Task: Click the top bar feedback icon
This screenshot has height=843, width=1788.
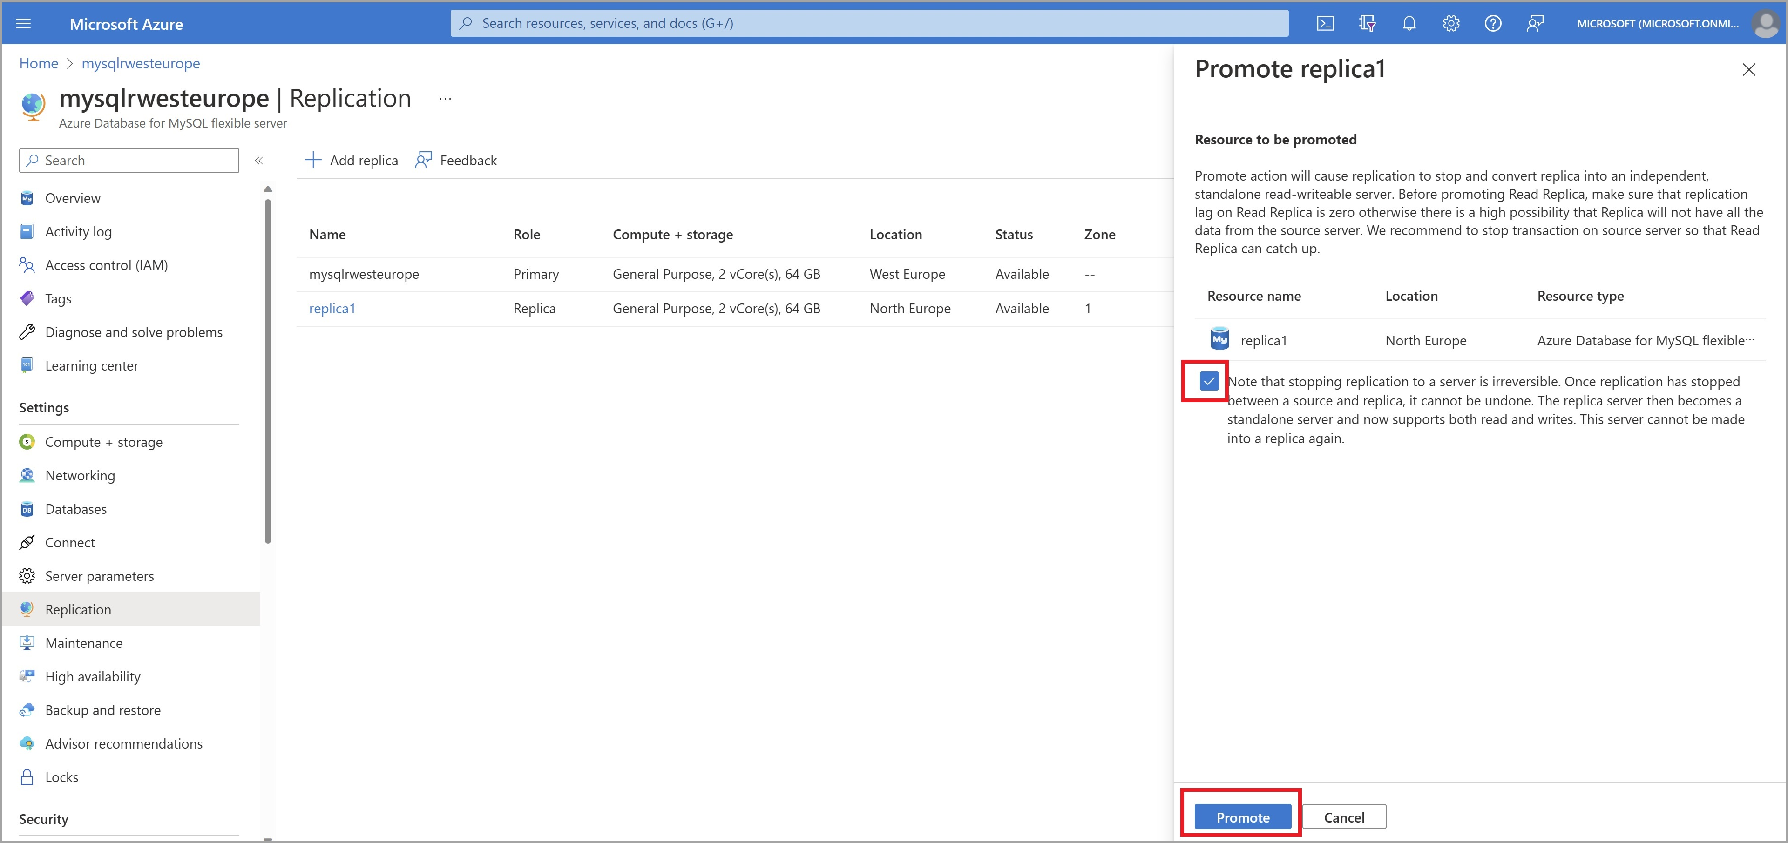Action: 1535,24
